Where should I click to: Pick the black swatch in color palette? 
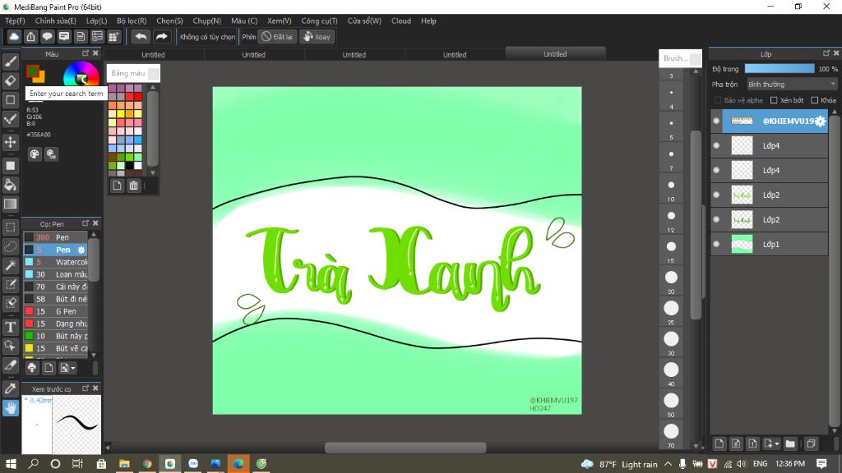129,165
